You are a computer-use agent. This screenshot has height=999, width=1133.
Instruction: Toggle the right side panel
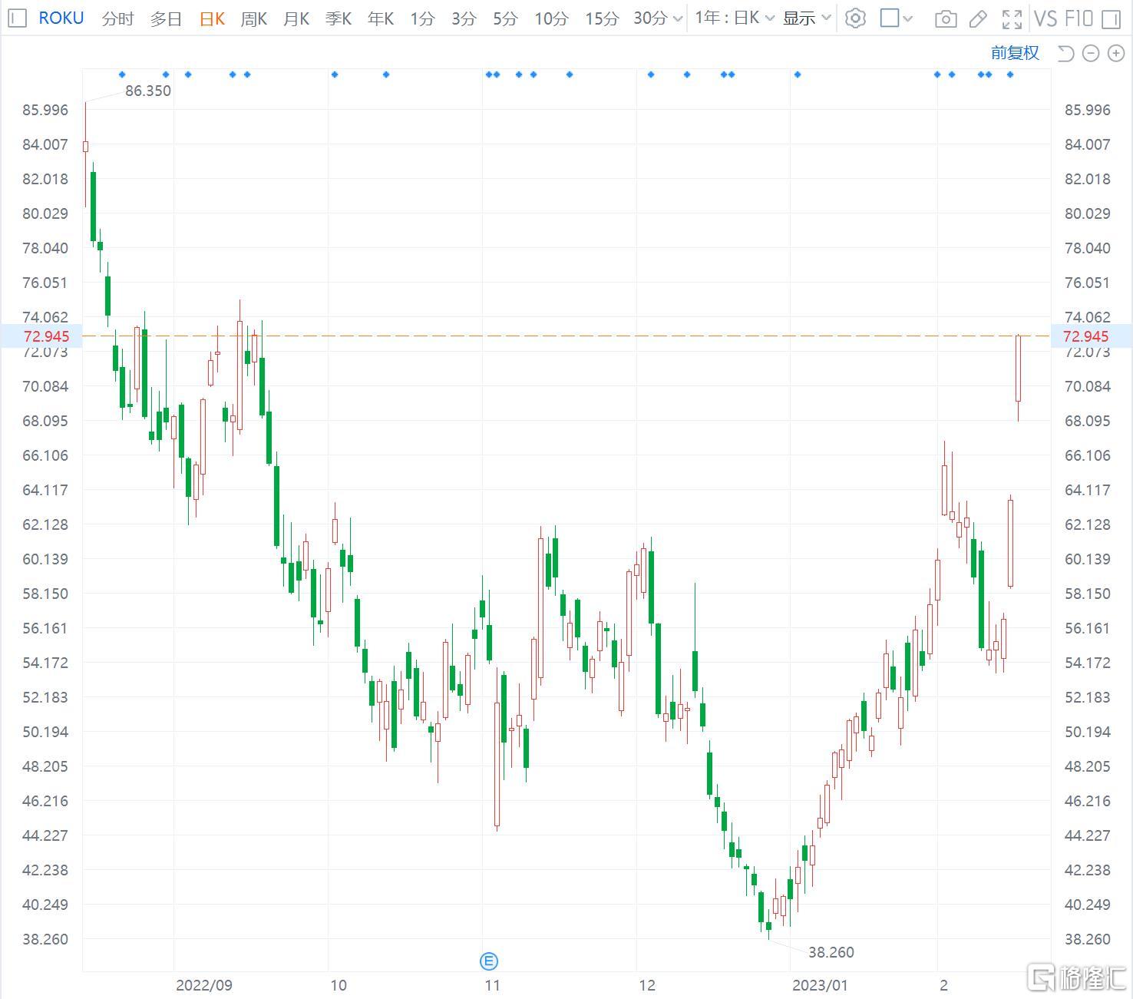1111,18
